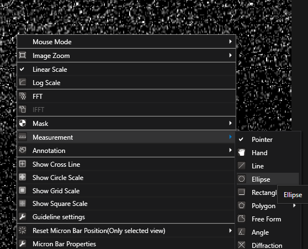Expand the Image Zoom submenu arrow
This screenshot has height=249, width=308.
[230, 55]
